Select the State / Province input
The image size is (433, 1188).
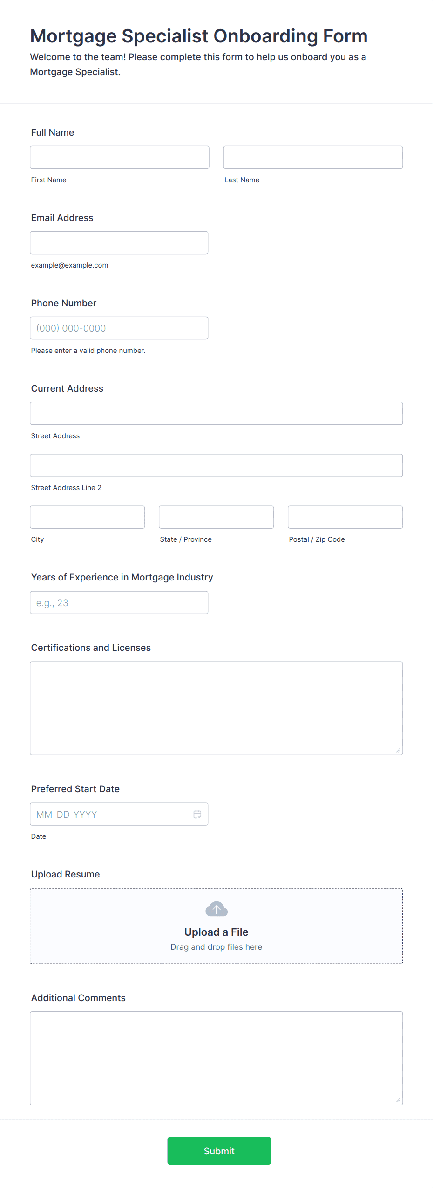[216, 517]
